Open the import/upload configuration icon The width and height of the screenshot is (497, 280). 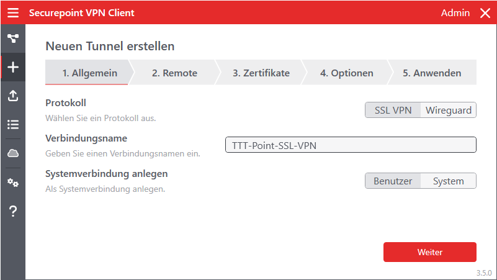point(12,96)
